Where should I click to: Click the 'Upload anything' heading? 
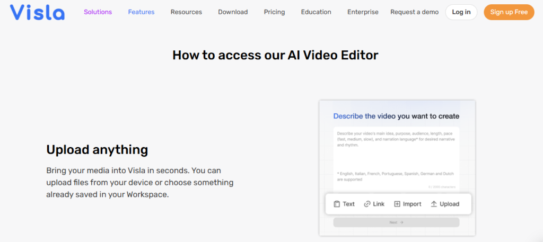point(98,150)
